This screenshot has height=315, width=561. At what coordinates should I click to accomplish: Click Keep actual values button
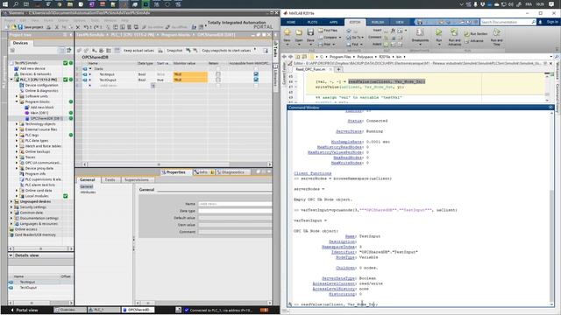tap(138, 51)
